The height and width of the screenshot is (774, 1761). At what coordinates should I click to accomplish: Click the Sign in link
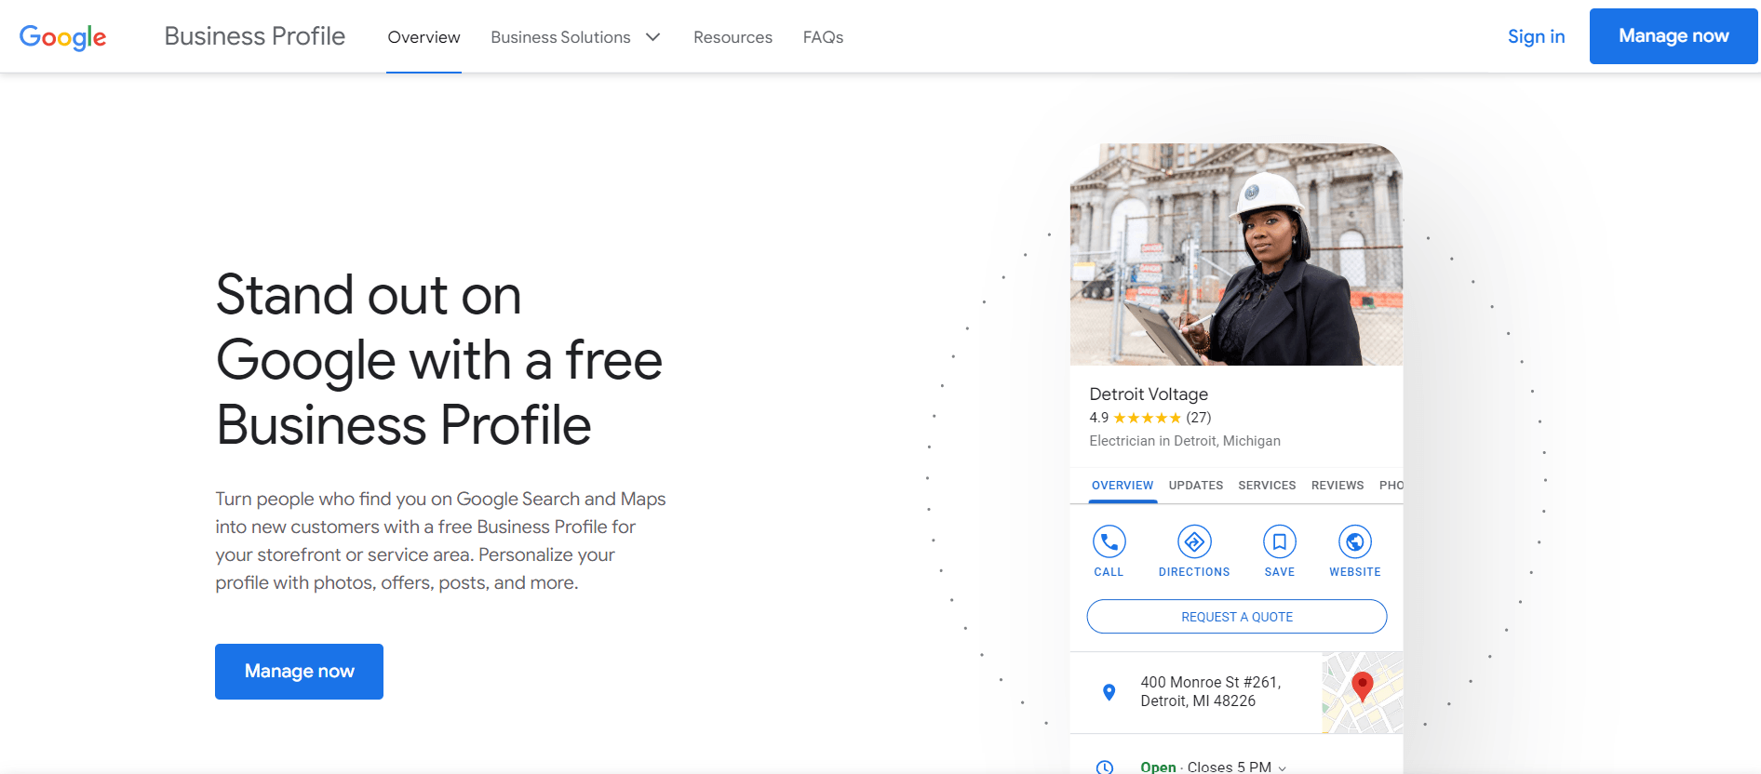(x=1536, y=36)
